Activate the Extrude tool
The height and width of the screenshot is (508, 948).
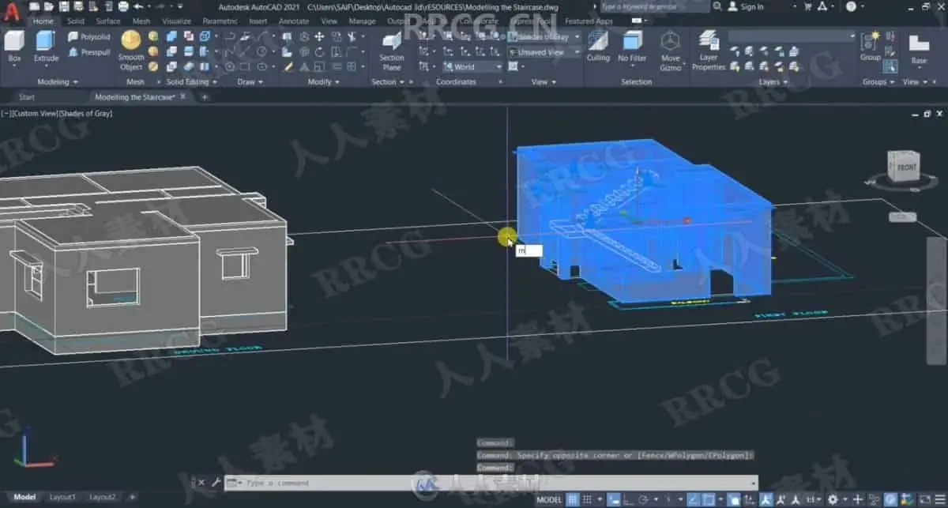click(46, 46)
